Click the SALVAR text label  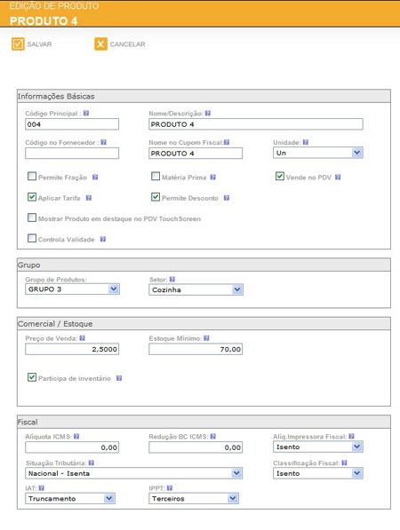pos(40,44)
